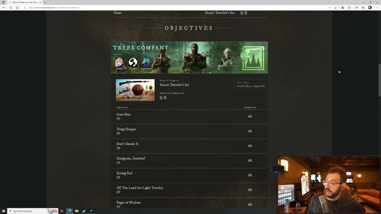Open the browser profile avatar
The width and height of the screenshot is (381, 214).
tap(370, 7)
